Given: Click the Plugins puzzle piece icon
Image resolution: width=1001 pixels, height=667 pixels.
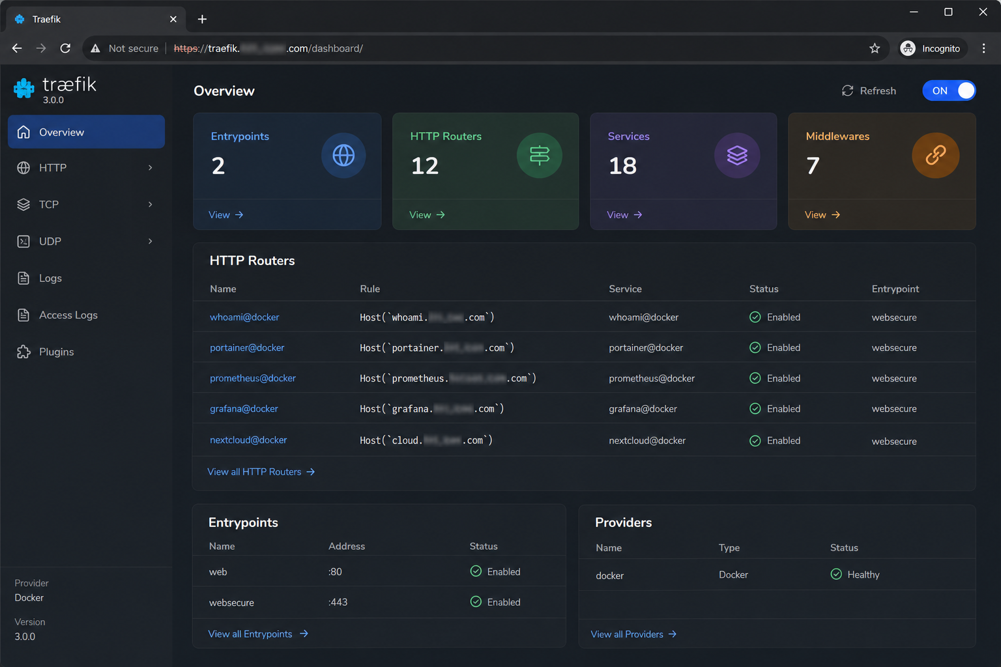Looking at the screenshot, I should coord(23,352).
